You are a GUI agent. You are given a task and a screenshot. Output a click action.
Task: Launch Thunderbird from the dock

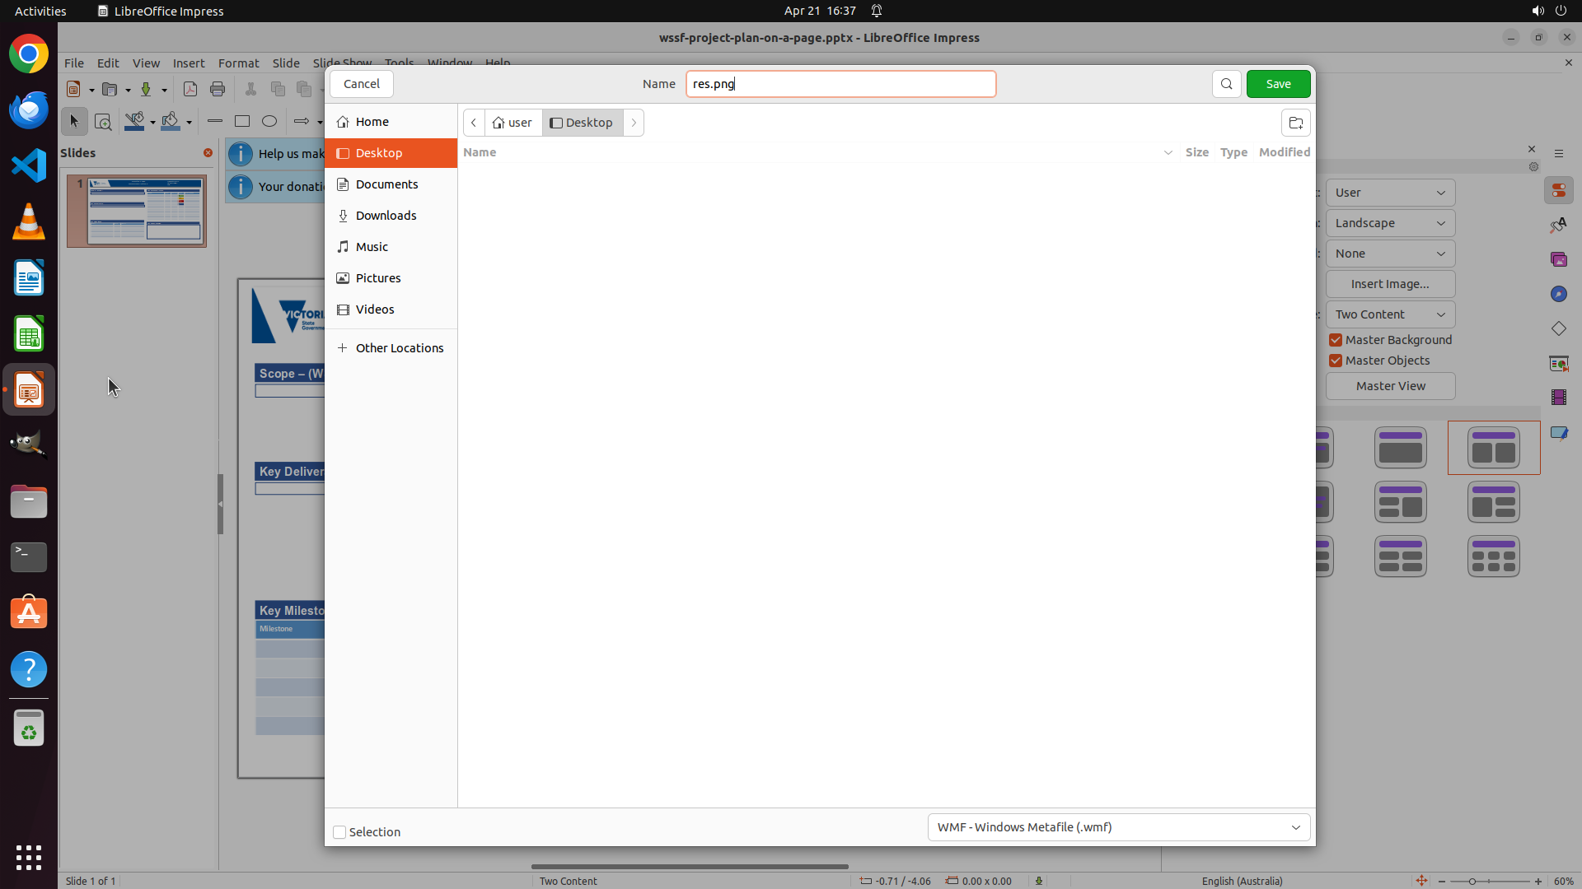pyautogui.click(x=29, y=109)
